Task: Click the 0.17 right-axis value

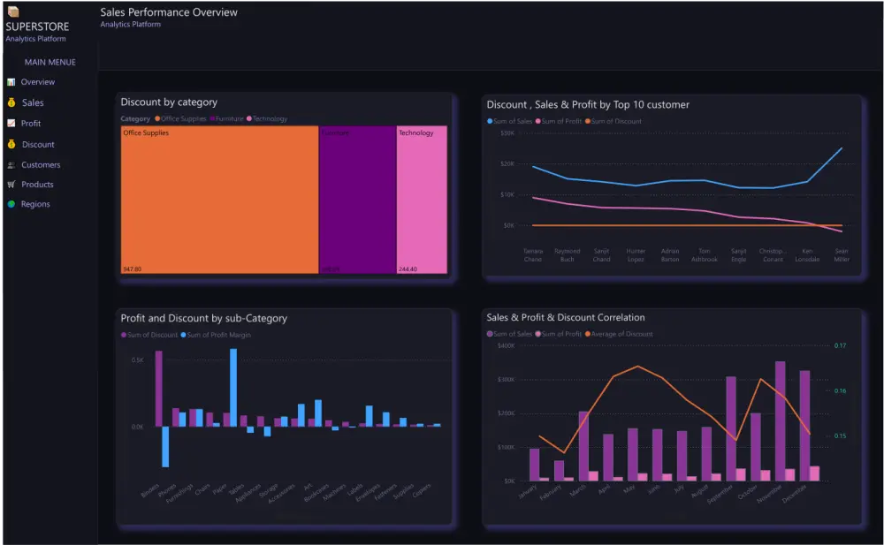Action: point(840,345)
